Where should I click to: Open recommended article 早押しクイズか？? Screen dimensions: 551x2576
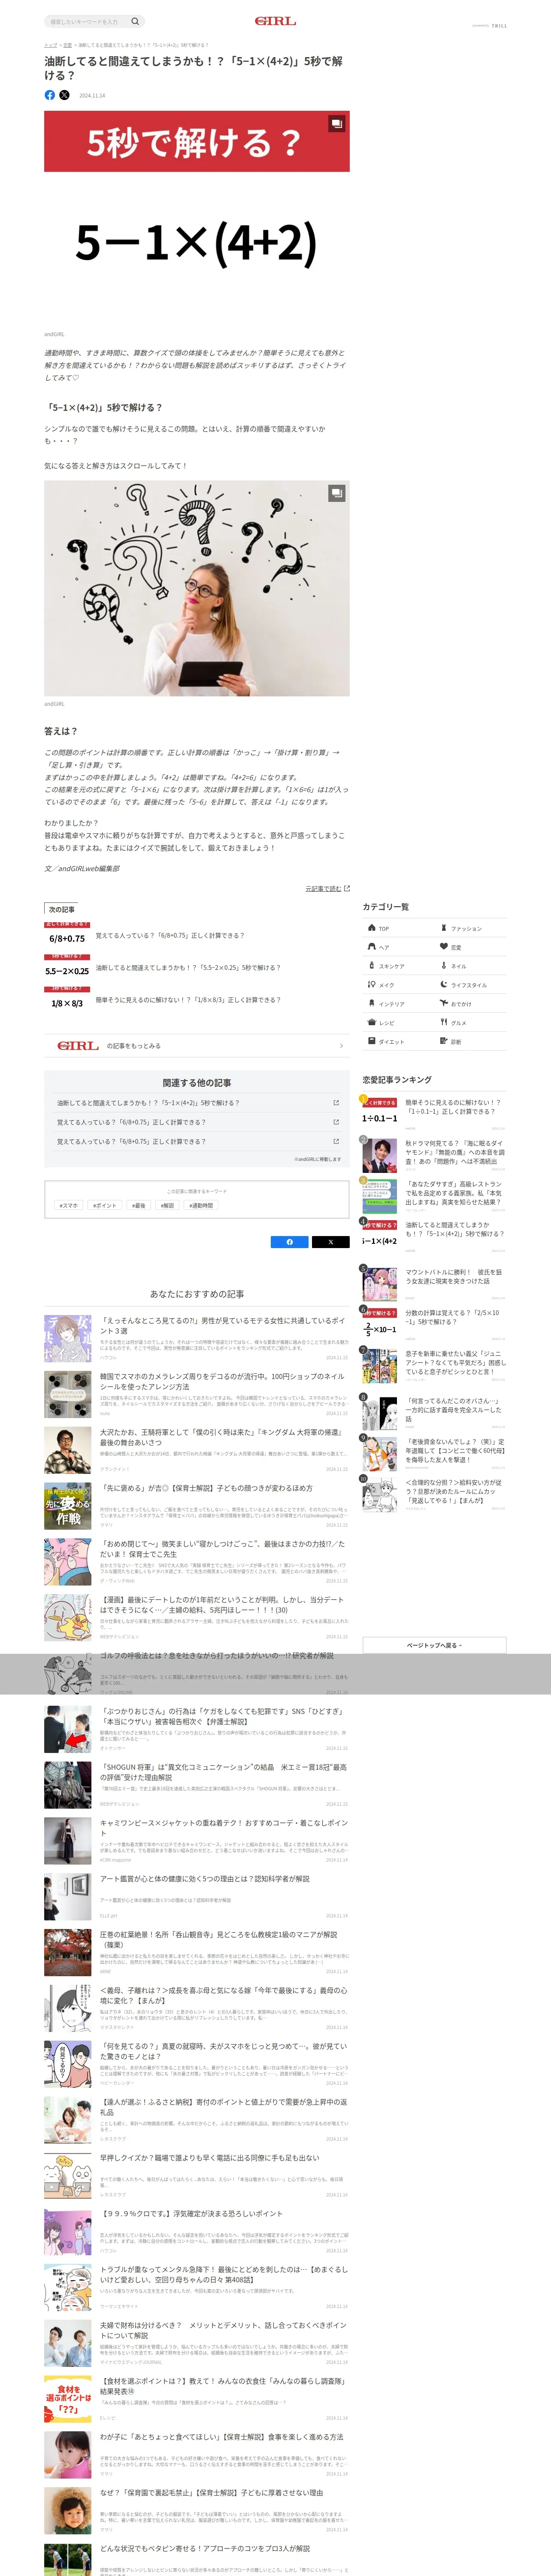pos(210,2158)
